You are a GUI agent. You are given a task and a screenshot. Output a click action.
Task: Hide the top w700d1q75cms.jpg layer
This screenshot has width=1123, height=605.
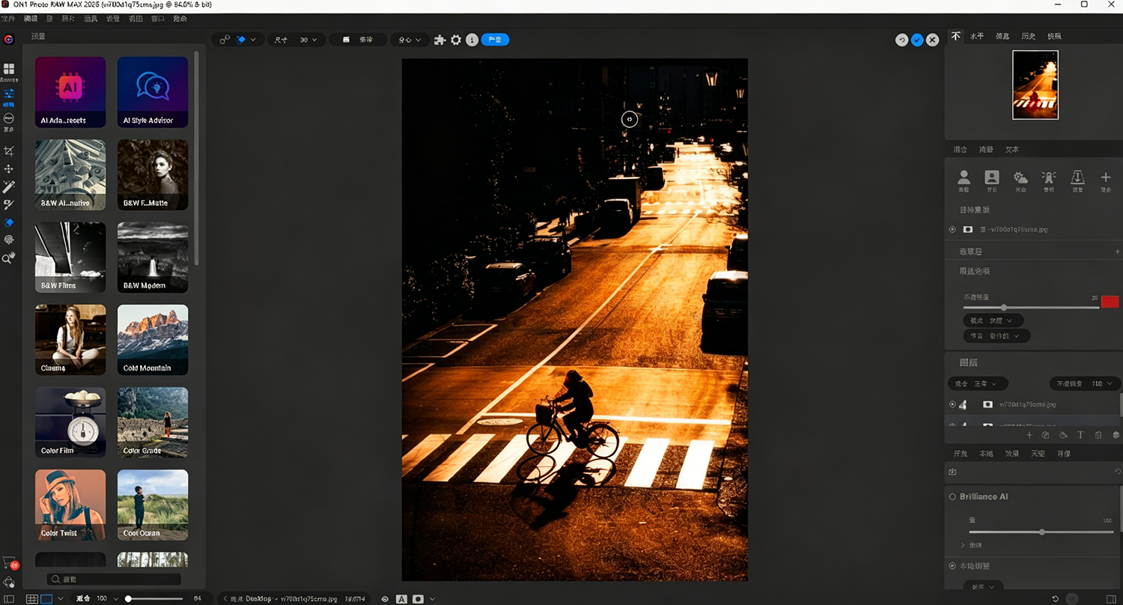click(952, 404)
